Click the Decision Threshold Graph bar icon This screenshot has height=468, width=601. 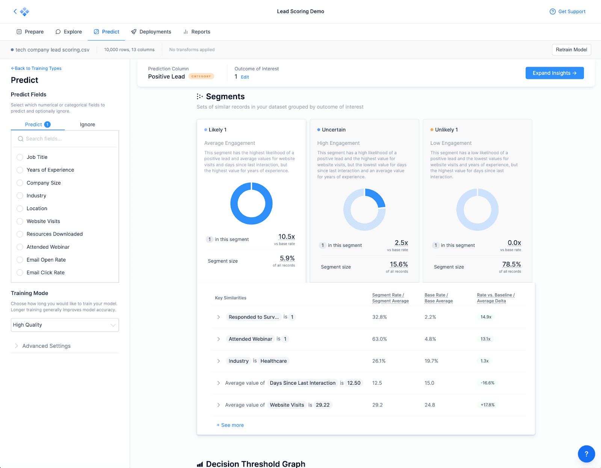coord(200,464)
